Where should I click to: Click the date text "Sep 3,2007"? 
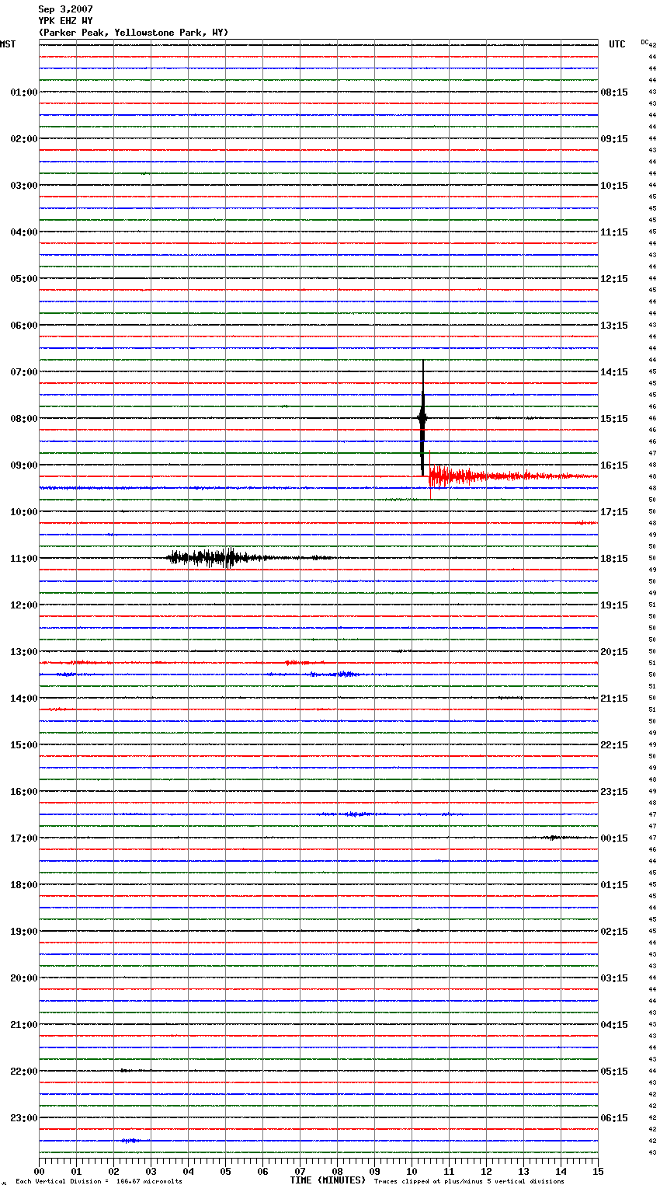tap(66, 9)
